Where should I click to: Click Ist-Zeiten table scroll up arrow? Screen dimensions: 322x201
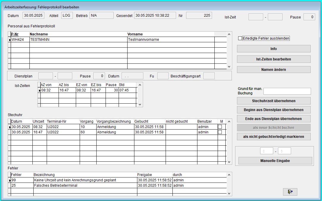[x=140, y=85]
